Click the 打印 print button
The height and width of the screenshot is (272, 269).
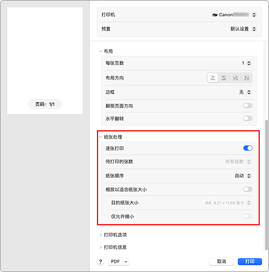(250, 262)
